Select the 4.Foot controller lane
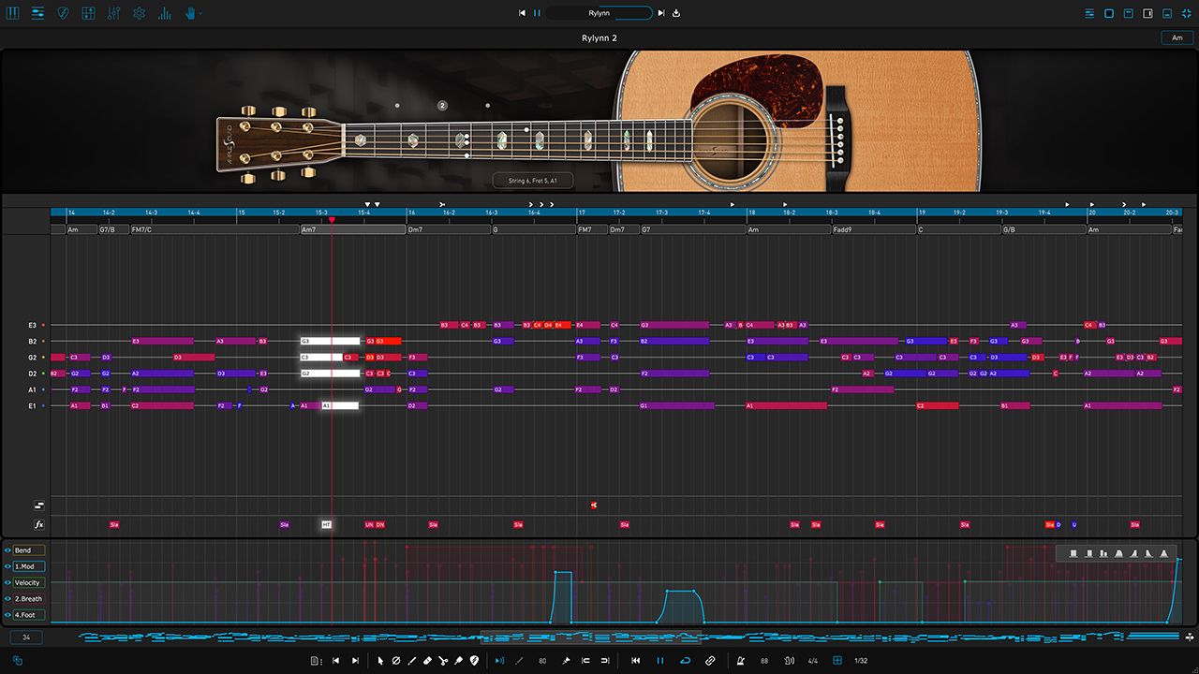The image size is (1199, 674). [x=28, y=615]
